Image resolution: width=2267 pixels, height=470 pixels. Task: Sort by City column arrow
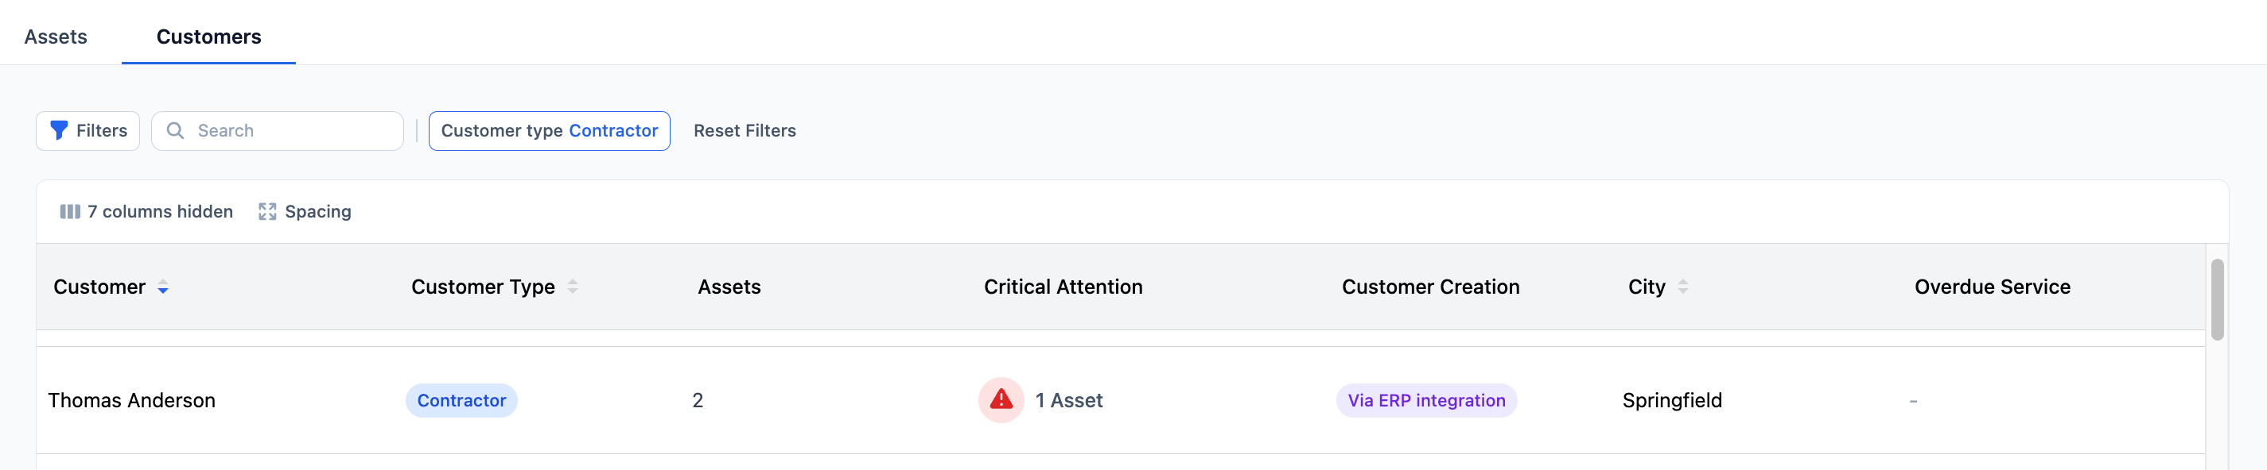[1682, 287]
